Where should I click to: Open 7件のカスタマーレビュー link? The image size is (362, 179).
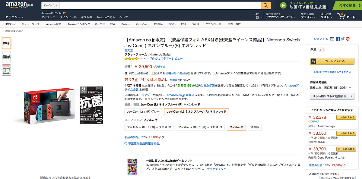[x=167, y=59]
